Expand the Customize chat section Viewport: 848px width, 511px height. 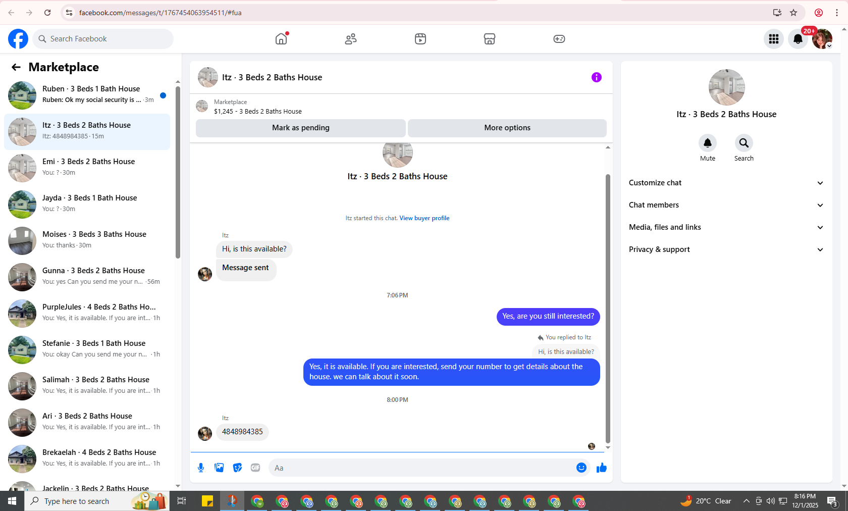pyautogui.click(x=726, y=183)
